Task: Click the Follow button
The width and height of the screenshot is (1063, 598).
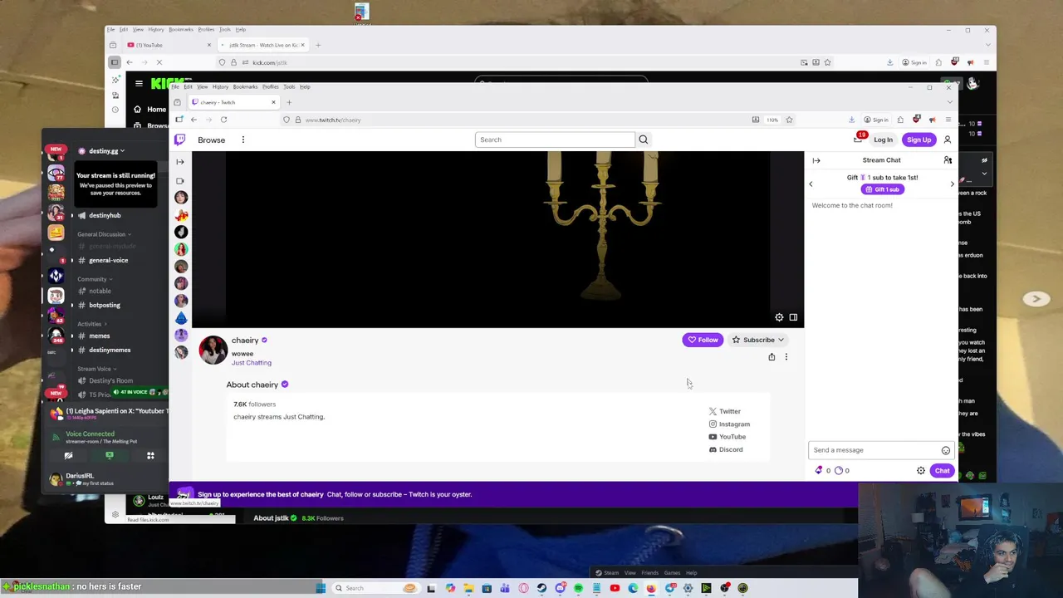Action: coord(703,340)
